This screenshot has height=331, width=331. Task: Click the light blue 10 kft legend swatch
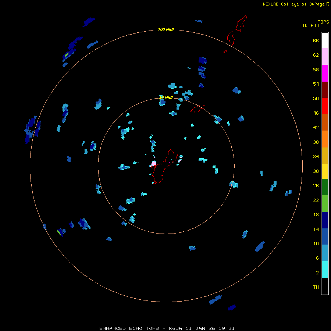coord(325,253)
